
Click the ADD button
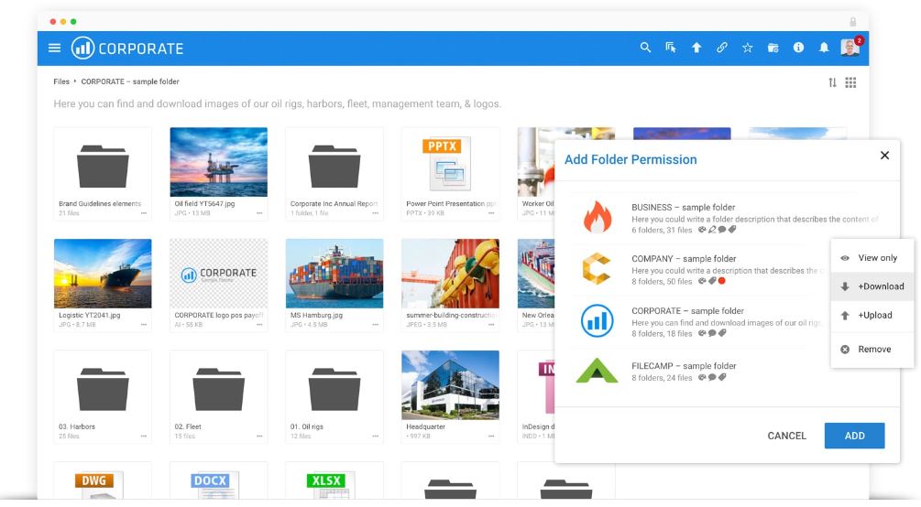[854, 436]
